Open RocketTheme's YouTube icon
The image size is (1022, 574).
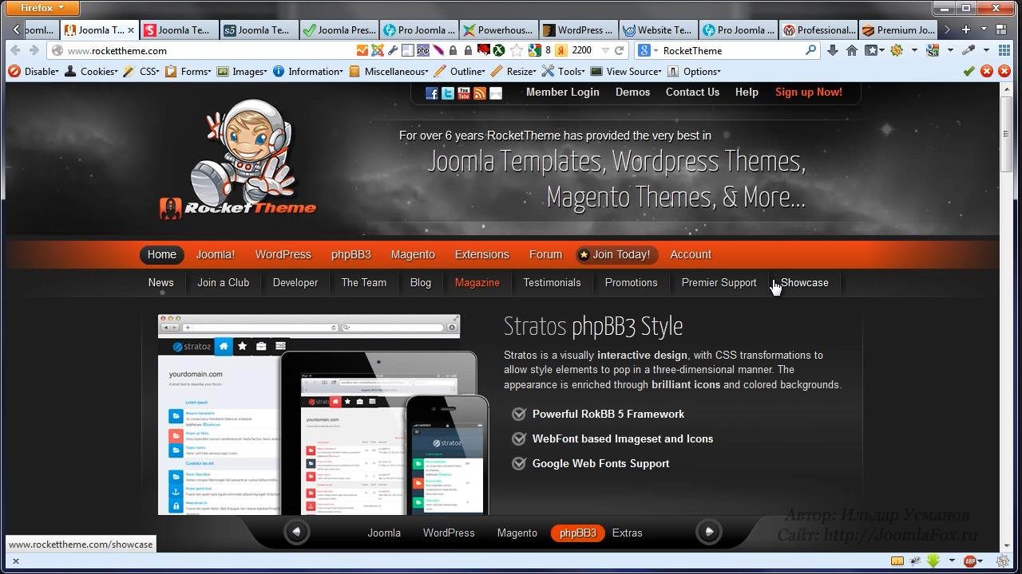[x=464, y=93]
